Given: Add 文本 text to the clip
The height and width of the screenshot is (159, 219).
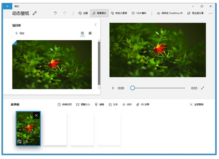Looking at the screenshot, I should pos(113,105).
